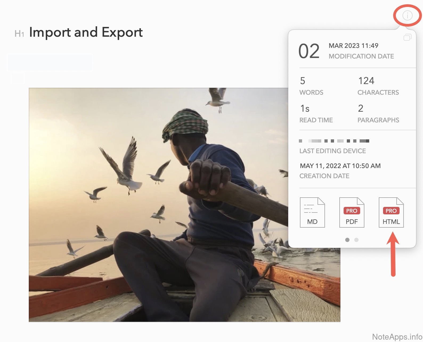Click the Last Editing Device label
The image size is (423, 342).
point(332,151)
